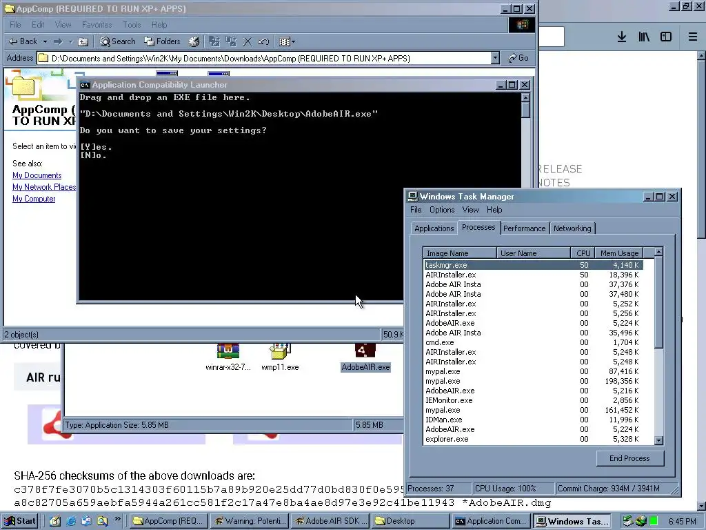Click the Delete X toolbar icon

(248, 41)
